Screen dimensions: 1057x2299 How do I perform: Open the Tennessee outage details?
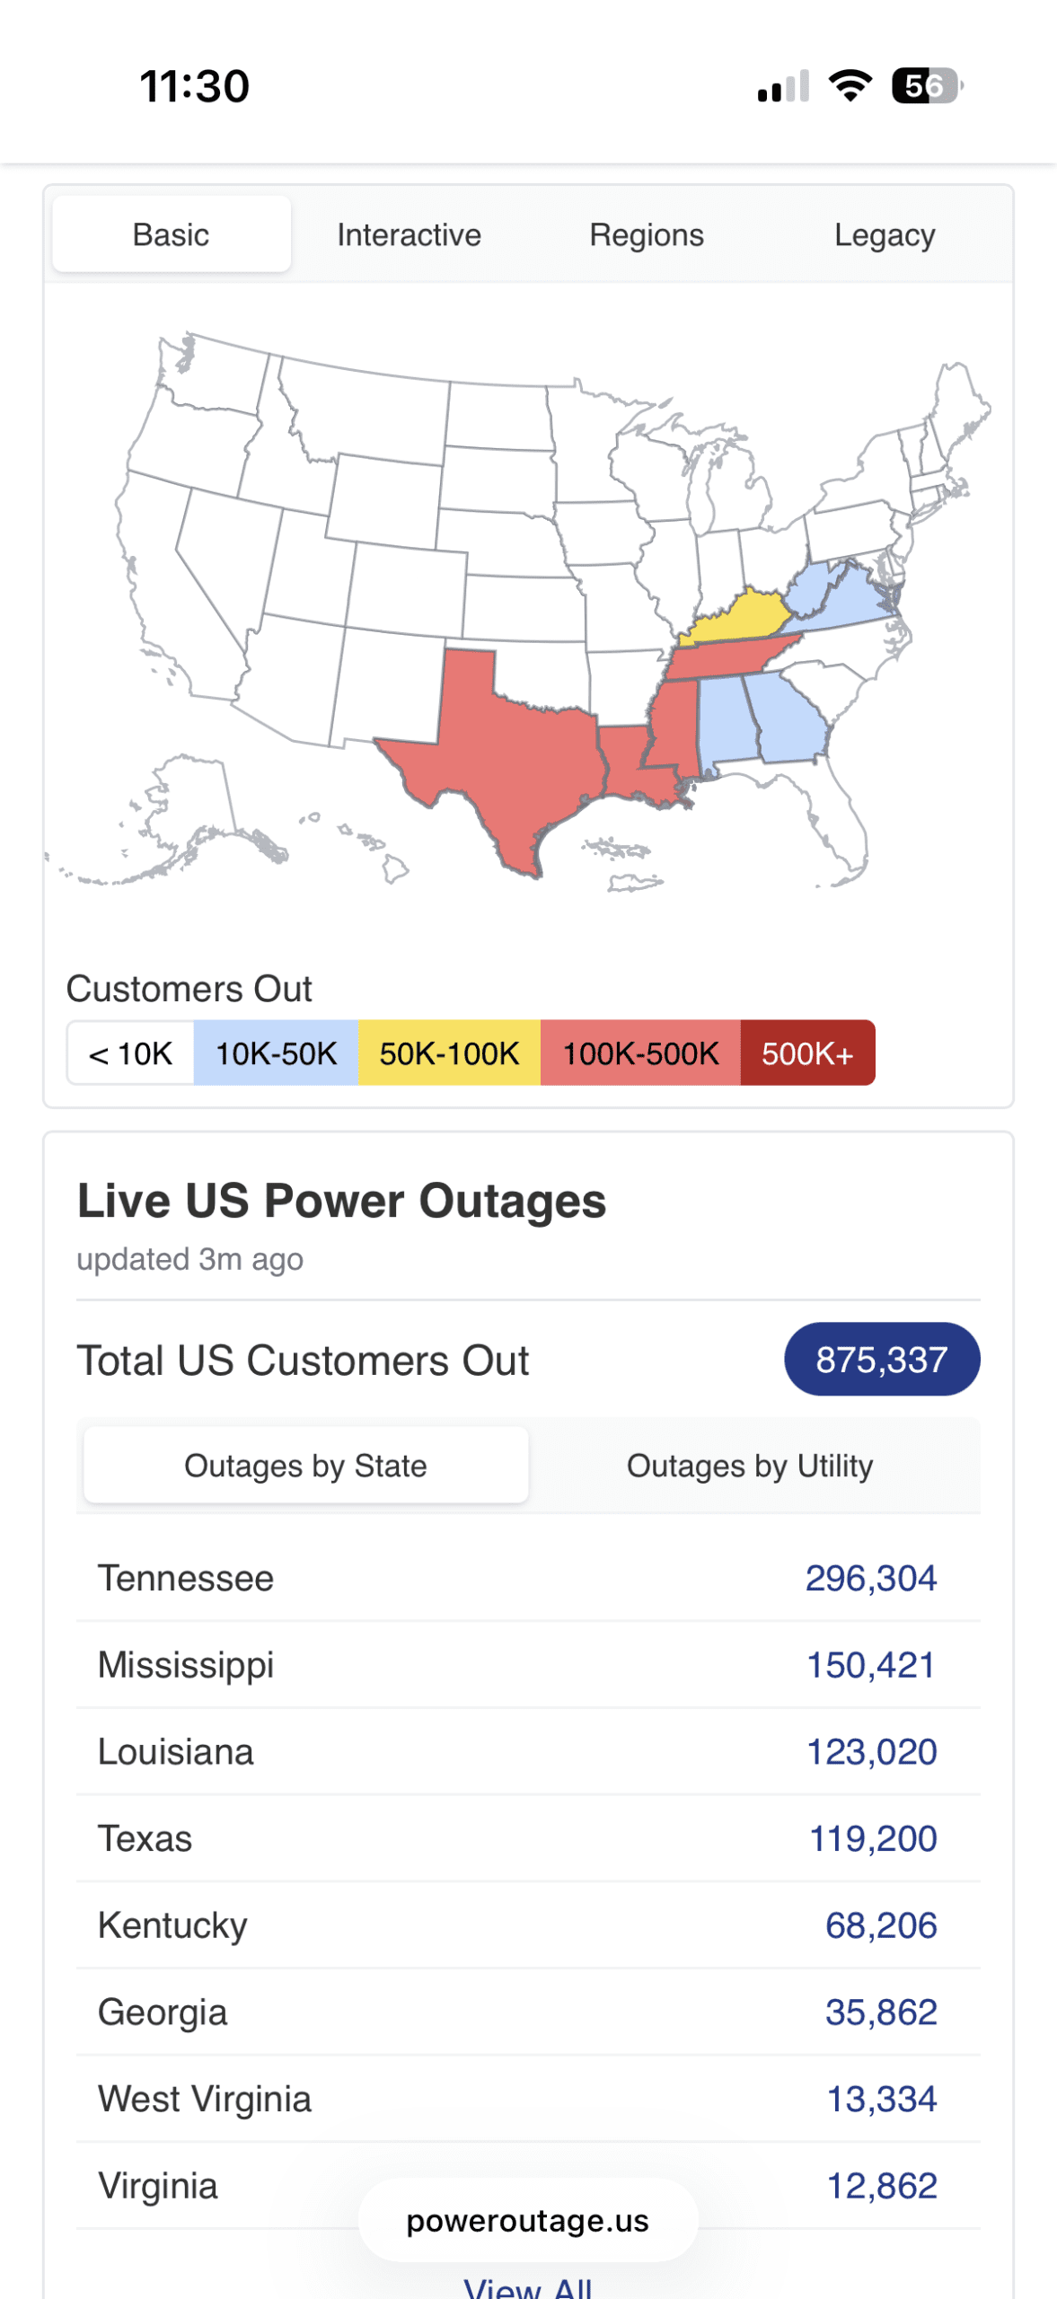(528, 1578)
